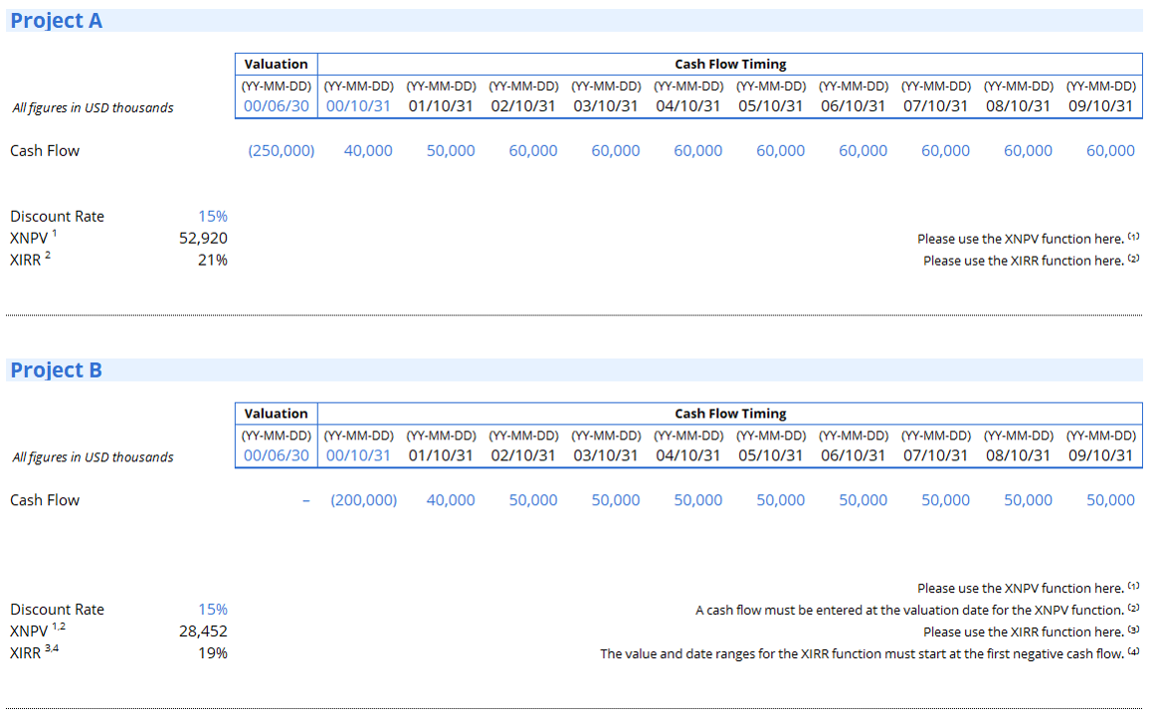Select the 19% XIRR result cell
Viewport: 1156px width, 716px height.
(x=212, y=653)
